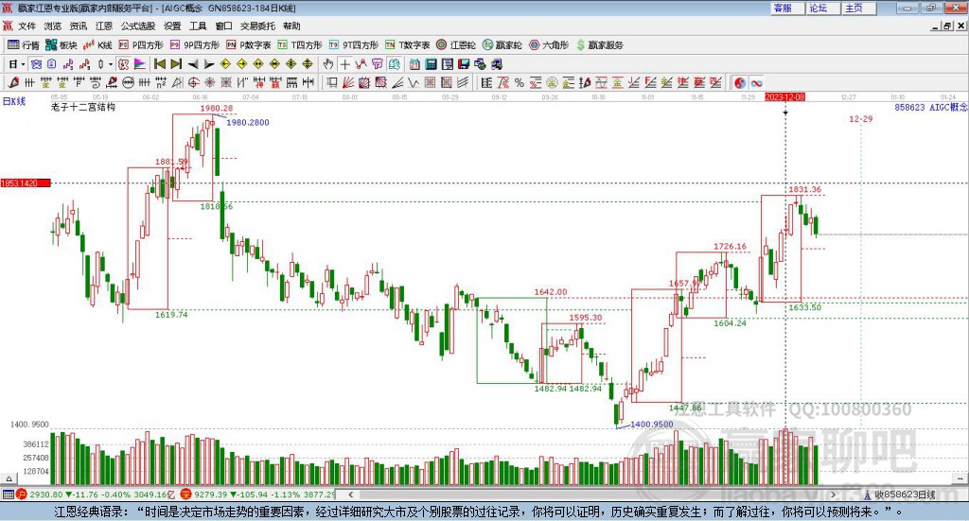Toggle the yin-yang icon
969x521 pixels.
[740, 82]
